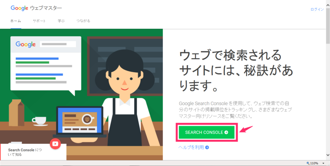Open the zoom level dropdown arrow
Image resolution: width=330 pixels, height=166 pixels.
[323, 163]
